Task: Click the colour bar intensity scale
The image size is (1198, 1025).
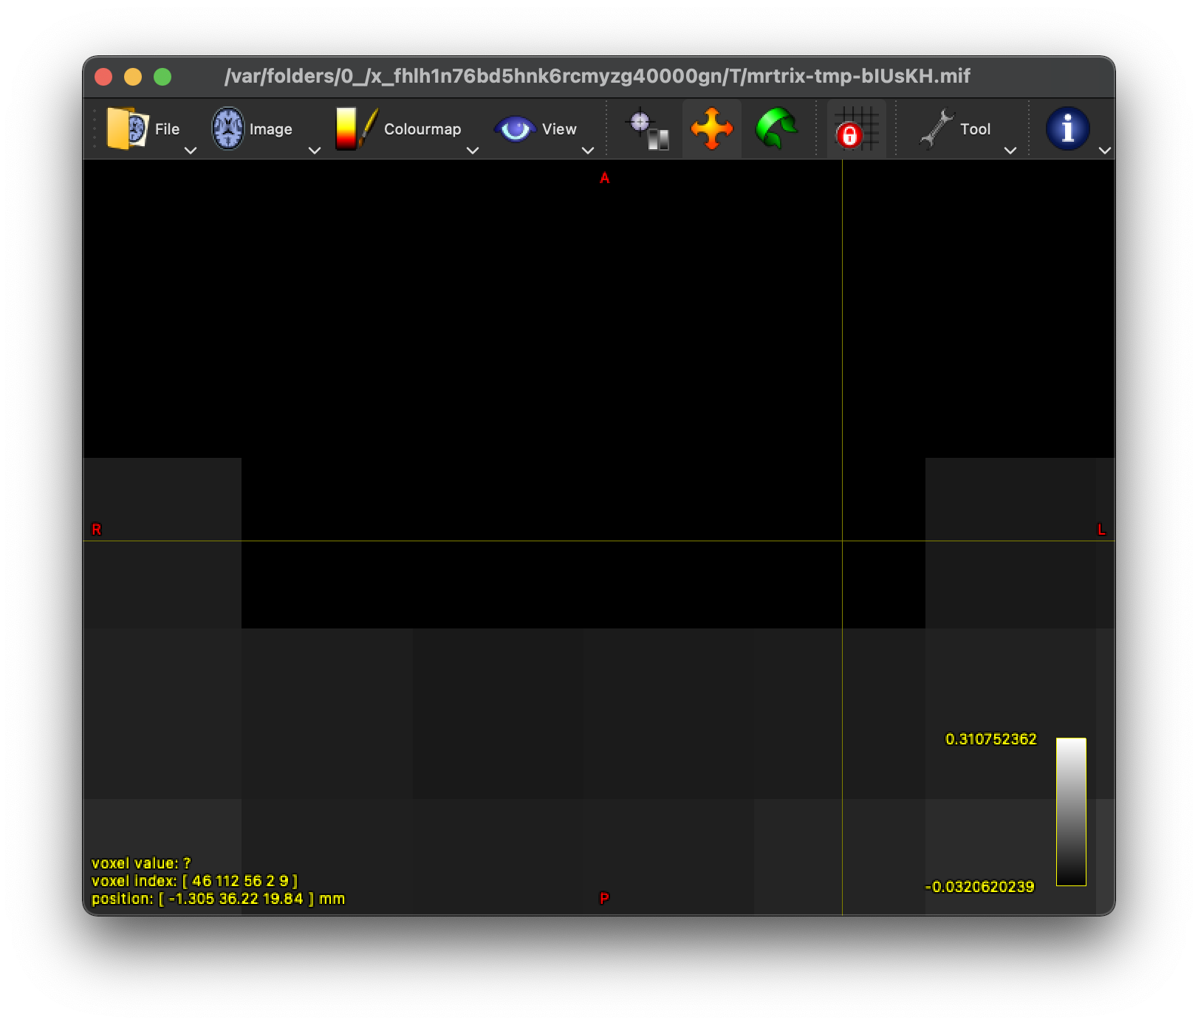Action: click(x=1072, y=812)
